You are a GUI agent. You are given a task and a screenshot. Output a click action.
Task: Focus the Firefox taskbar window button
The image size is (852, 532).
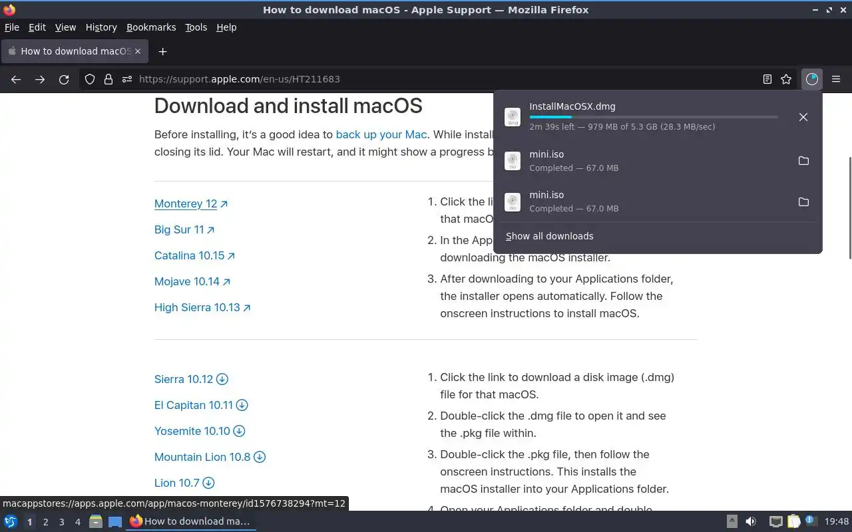[x=191, y=522]
